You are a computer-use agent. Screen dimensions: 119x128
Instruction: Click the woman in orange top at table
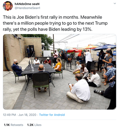coord(58,65)
